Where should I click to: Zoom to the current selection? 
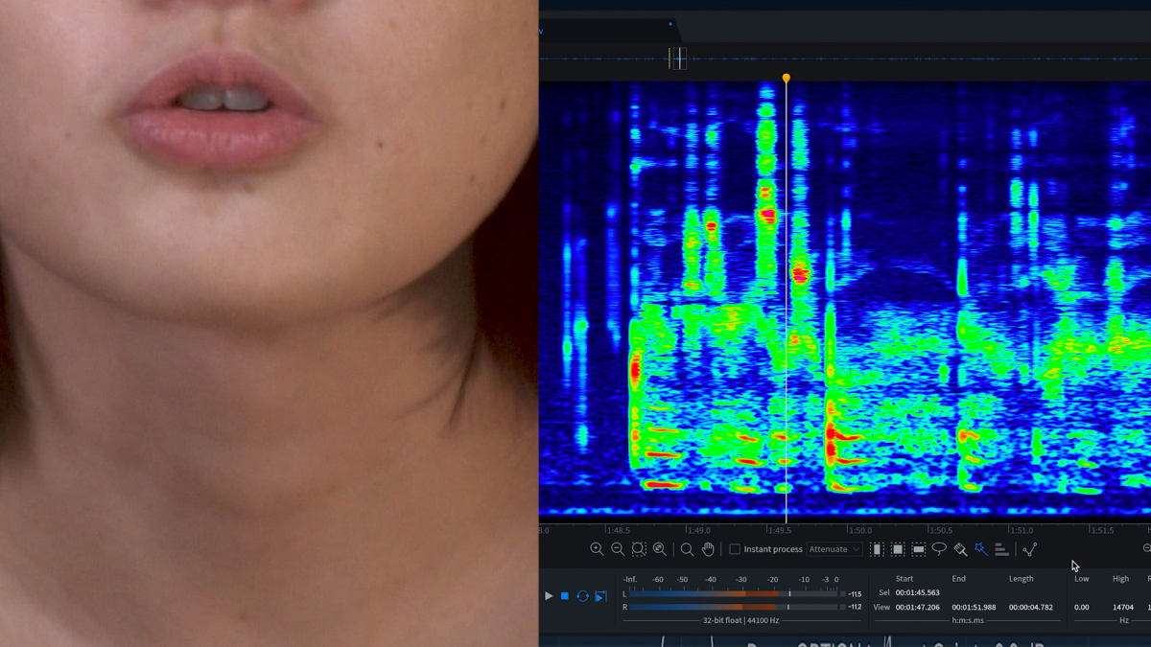639,549
